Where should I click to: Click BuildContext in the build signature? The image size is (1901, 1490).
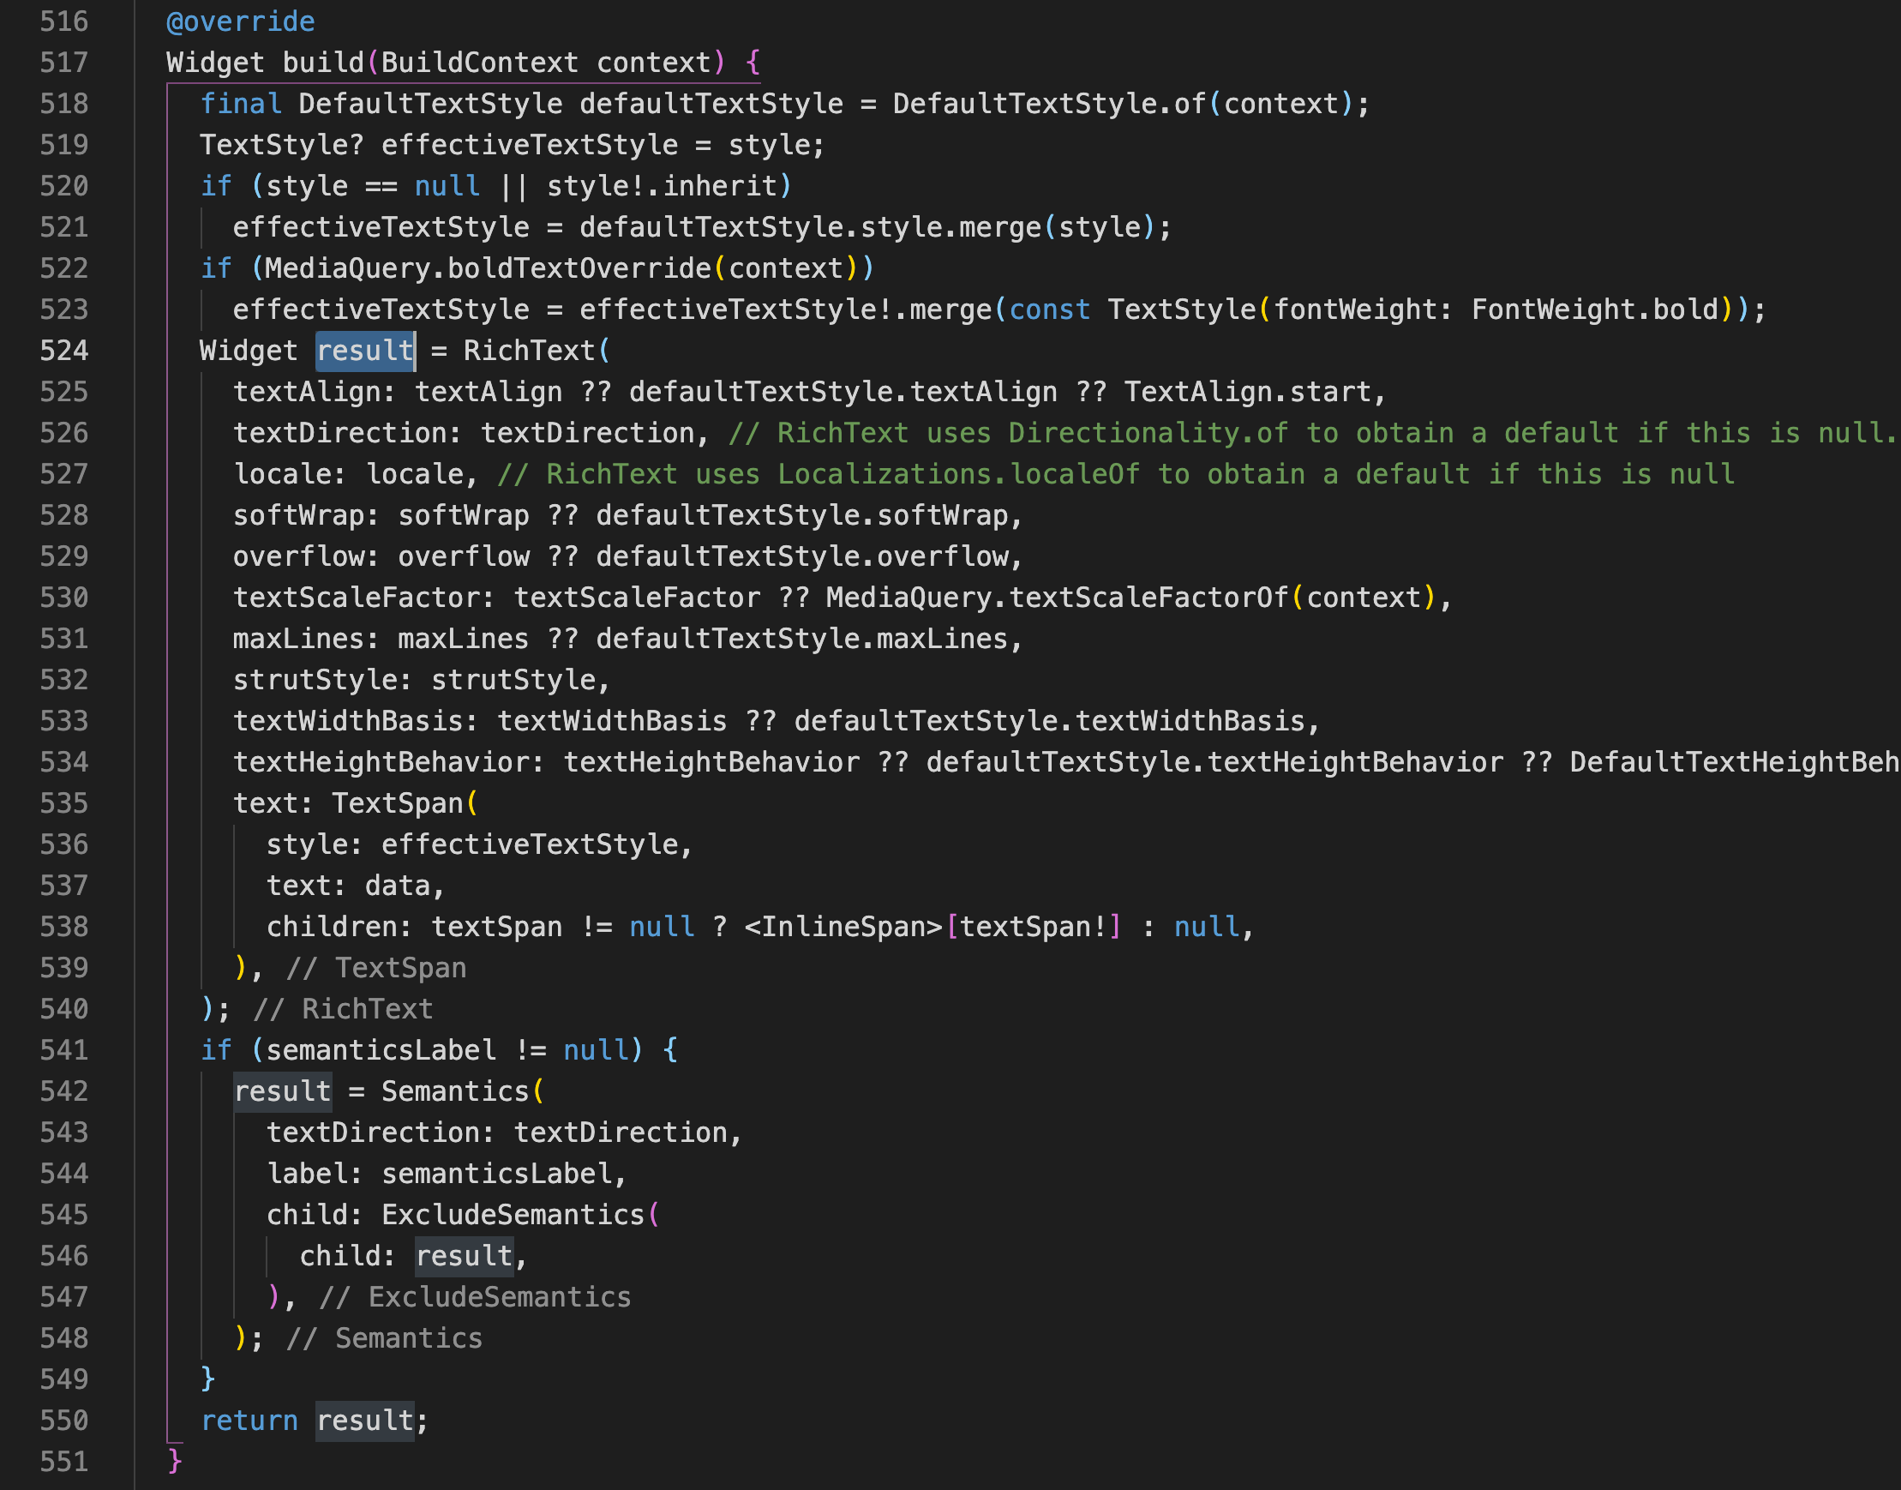tap(479, 63)
